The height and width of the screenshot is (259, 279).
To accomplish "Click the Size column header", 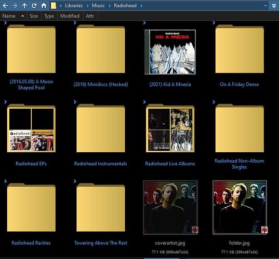I will (34, 16).
